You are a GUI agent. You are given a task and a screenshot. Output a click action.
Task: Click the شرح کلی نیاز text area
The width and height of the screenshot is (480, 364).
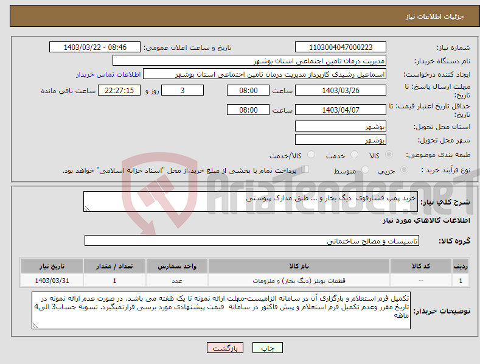251,201
